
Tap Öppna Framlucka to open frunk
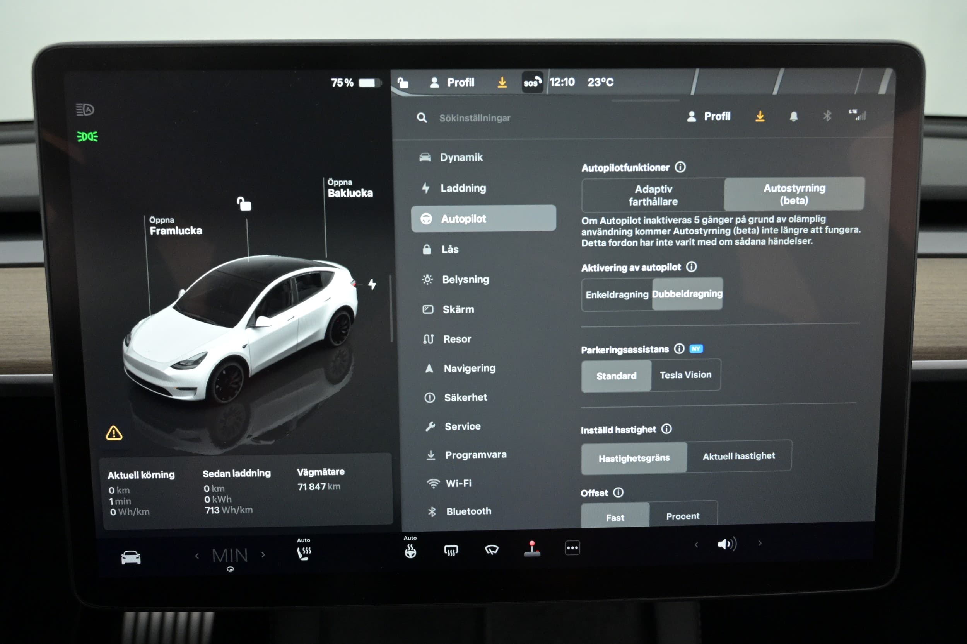(x=176, y=226)
